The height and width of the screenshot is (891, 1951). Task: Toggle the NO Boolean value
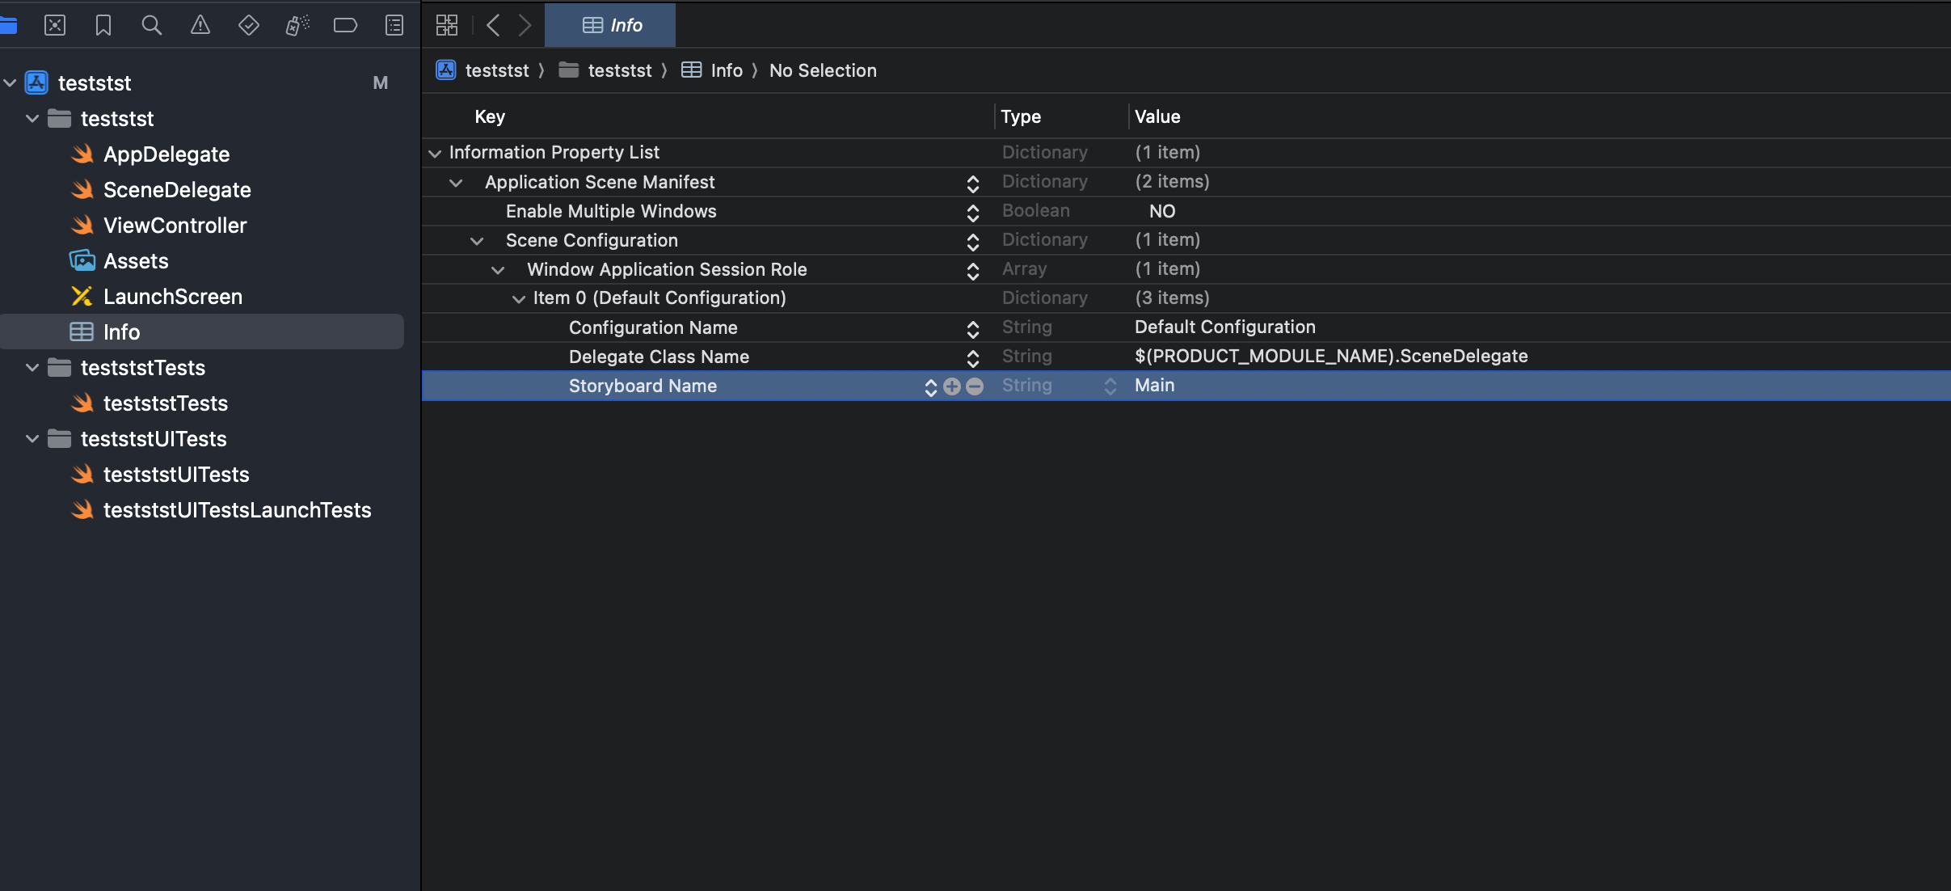tap(1162, 211)
